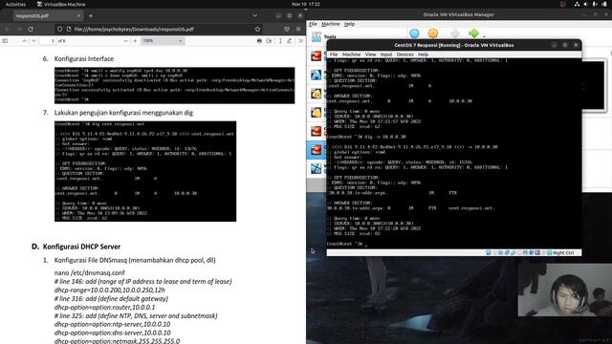Click the Right Ctrl host key indicator
Image resolution: width=612 pixels, height=344 pixels.
(563, 252)
